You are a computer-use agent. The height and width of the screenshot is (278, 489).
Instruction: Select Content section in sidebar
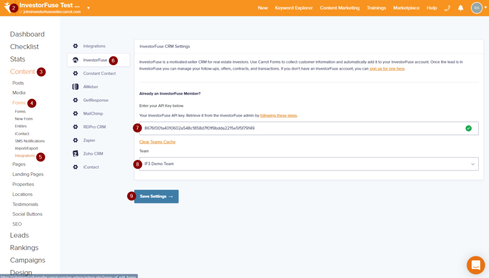(22, 72)
